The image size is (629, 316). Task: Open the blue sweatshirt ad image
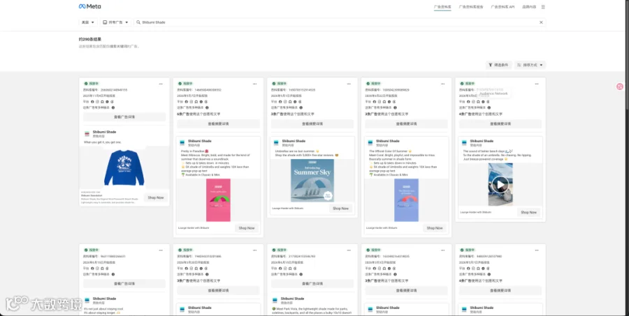[124, 167]
